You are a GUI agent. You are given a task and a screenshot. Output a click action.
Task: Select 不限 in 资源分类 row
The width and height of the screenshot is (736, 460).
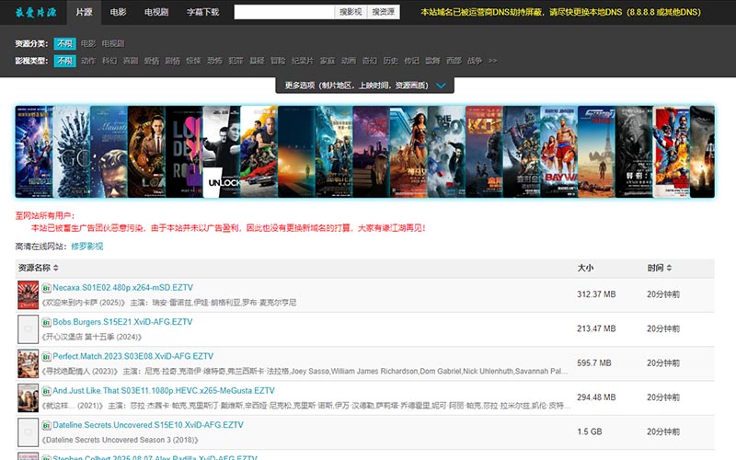click(x=64, y=43)
